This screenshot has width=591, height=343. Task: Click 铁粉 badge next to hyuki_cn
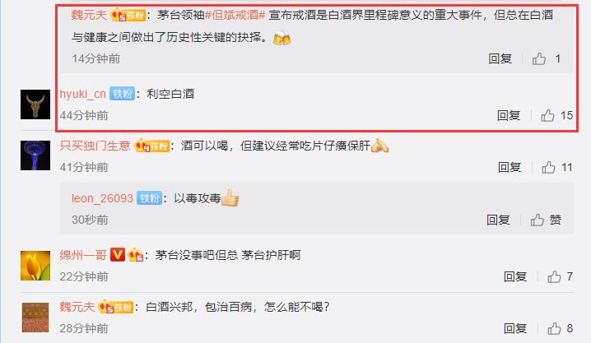122,94
